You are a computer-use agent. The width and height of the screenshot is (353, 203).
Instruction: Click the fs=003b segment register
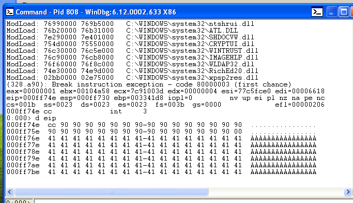pos(170,105)
